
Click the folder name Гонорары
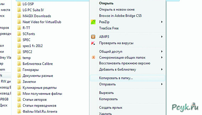[x=31, y=70]
